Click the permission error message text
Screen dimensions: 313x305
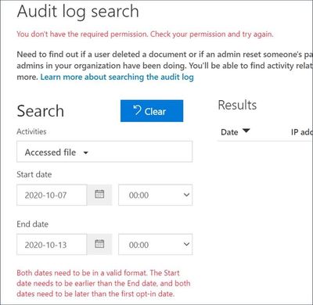145,34
